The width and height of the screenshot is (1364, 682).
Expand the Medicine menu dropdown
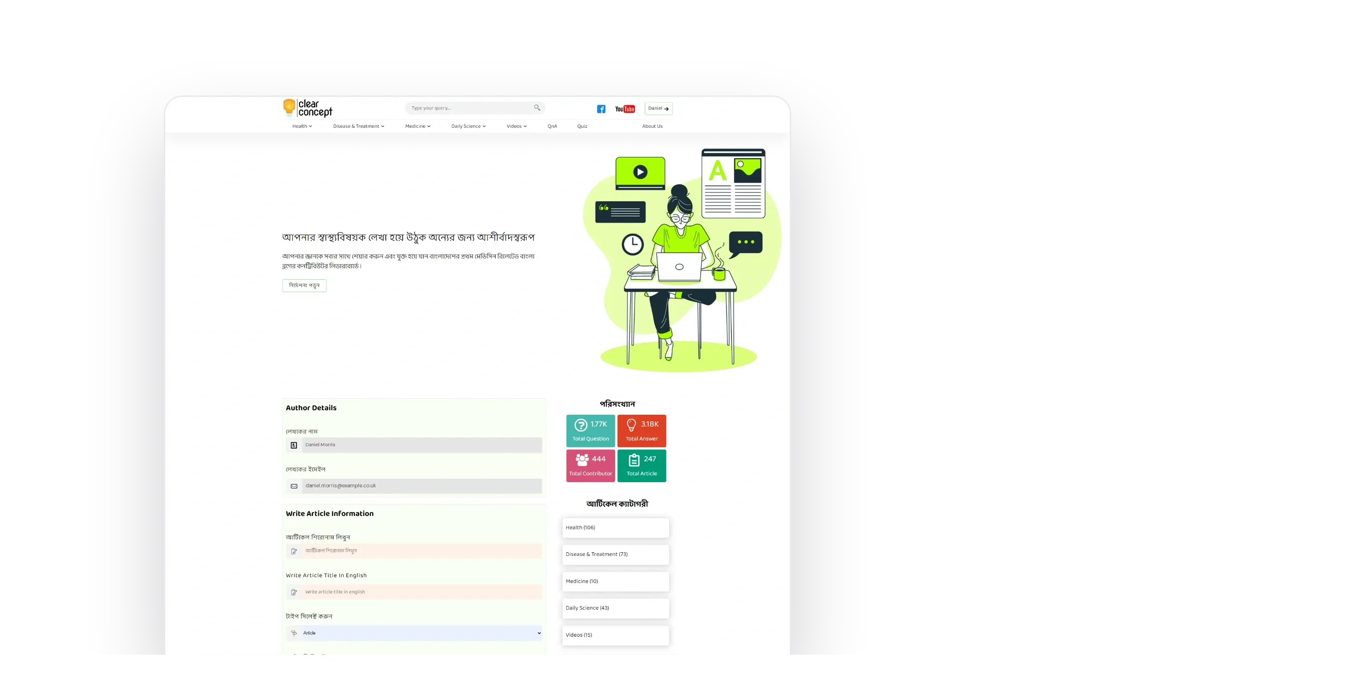[418, 126]
